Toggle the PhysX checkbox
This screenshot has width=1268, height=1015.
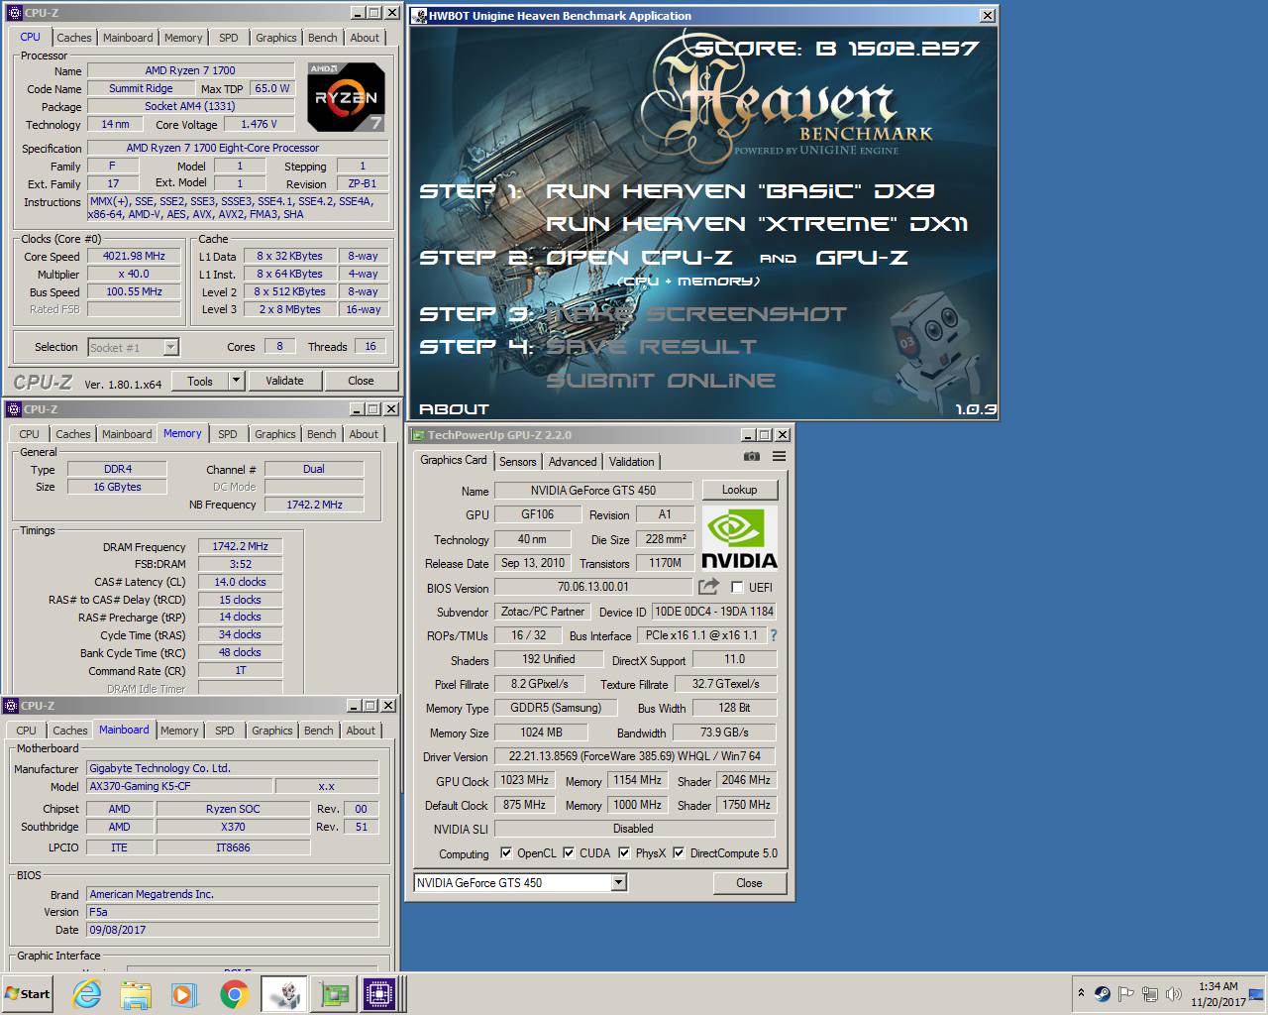click(624, 852)
